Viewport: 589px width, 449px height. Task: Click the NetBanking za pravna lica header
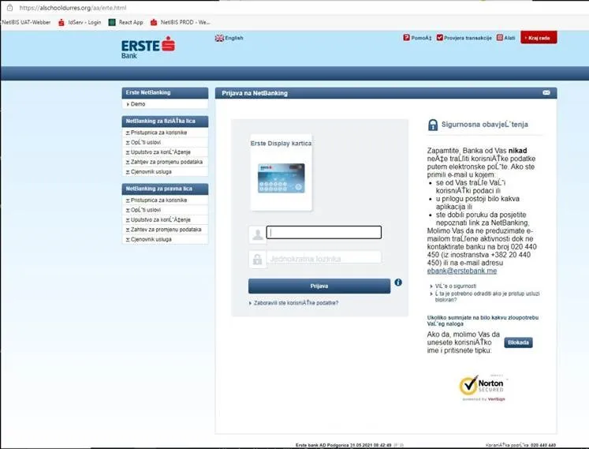165,189
